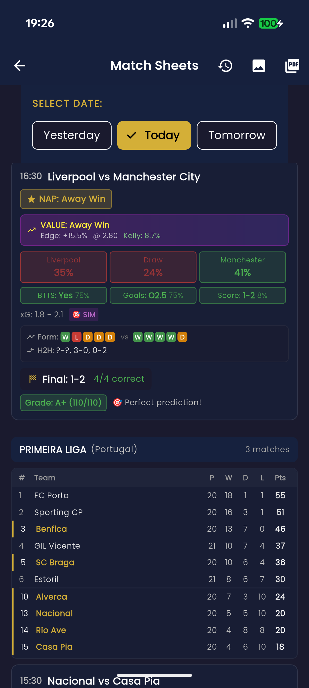This screenshot has width=309, height=688.
Task: Open the Grade: A+ (110/110) details
Action: [x=63, y=403]
